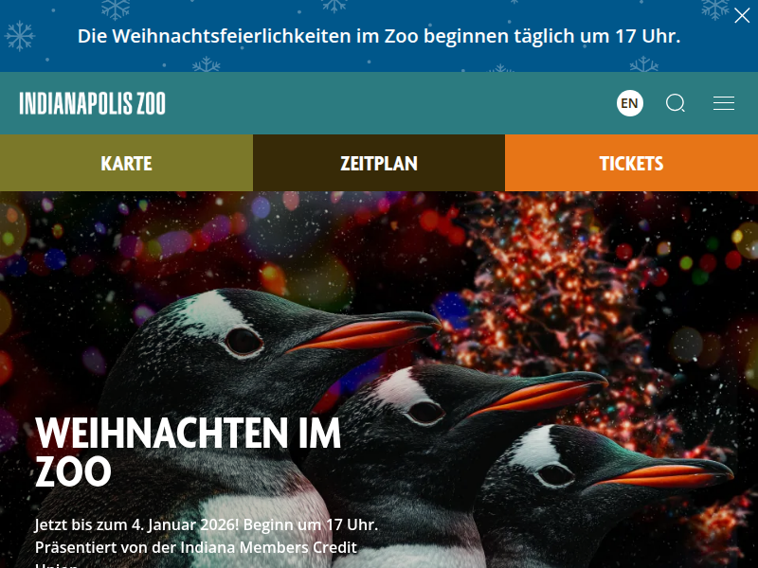Open the search magnifier icon
This screenshot has width=758, height=568.
pyautogui.click(x=676, y=103)
